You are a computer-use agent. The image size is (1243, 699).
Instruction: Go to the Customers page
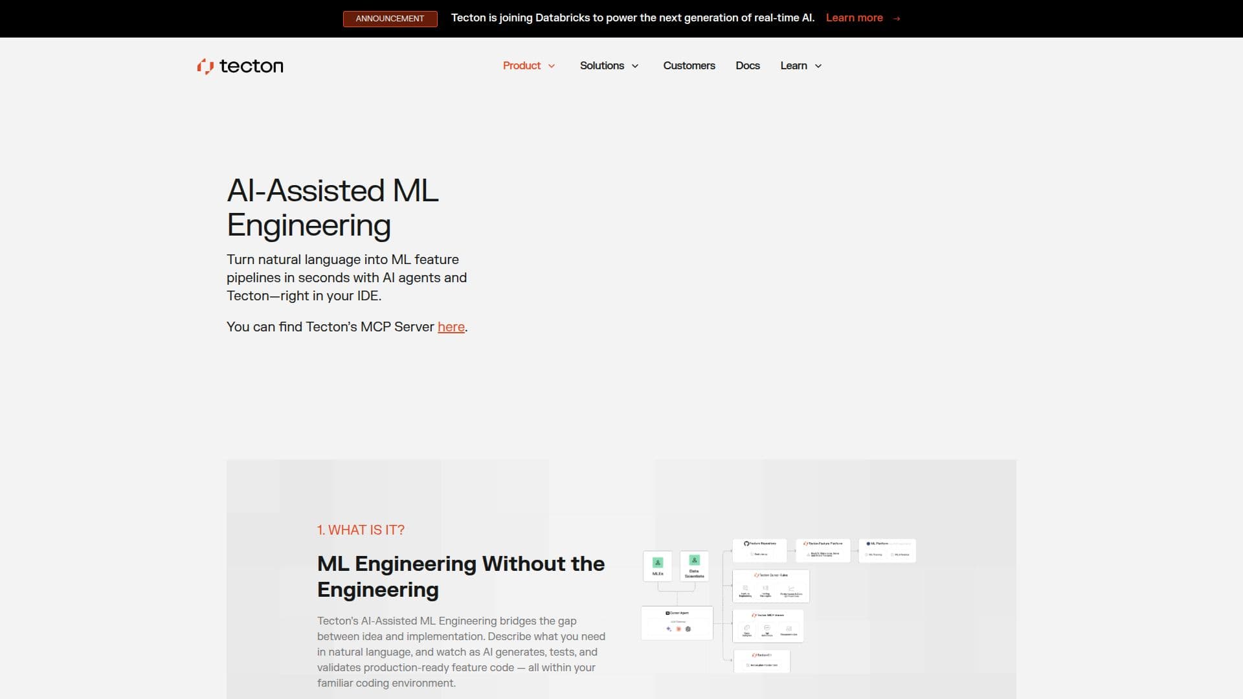(689, 65)
